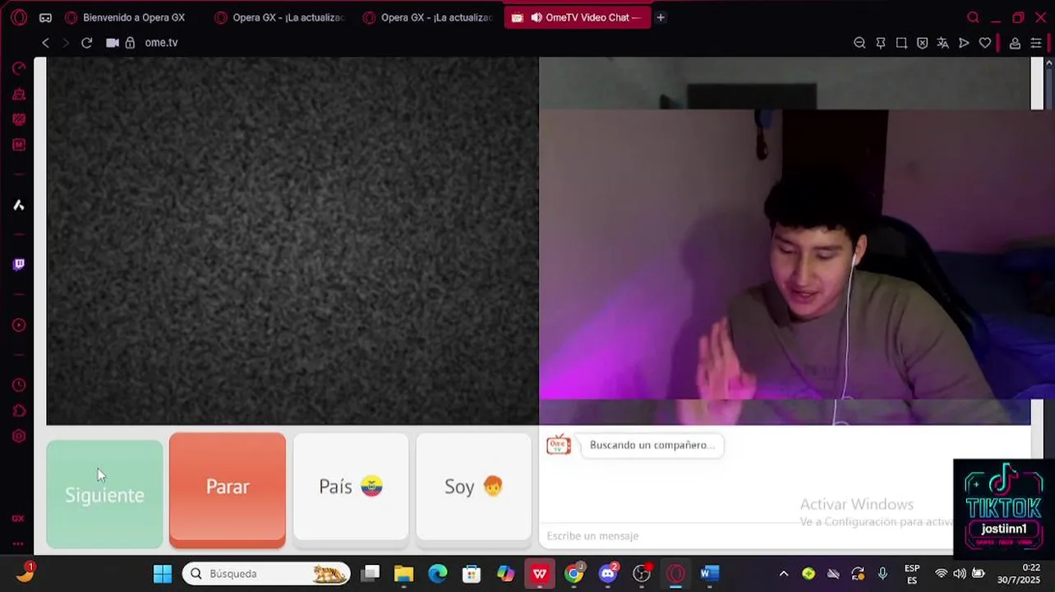Image resolution: width=1055 pixels, height=592 pixels.
Task: Switch to Bienvenido a Opera GX tab
Action: 133,17
